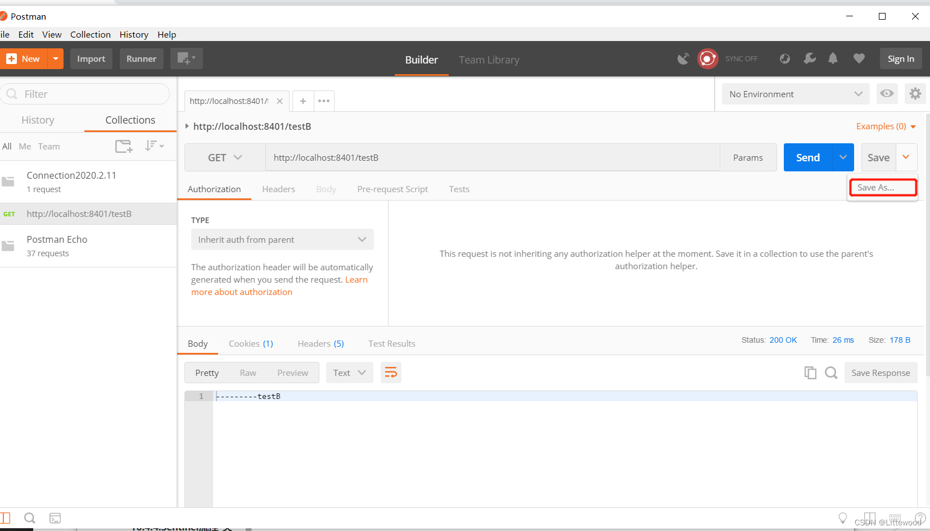The width and height of the screenshot is (930, 531).
Task: Click the Sign In button
Action: tap(901, 58)
